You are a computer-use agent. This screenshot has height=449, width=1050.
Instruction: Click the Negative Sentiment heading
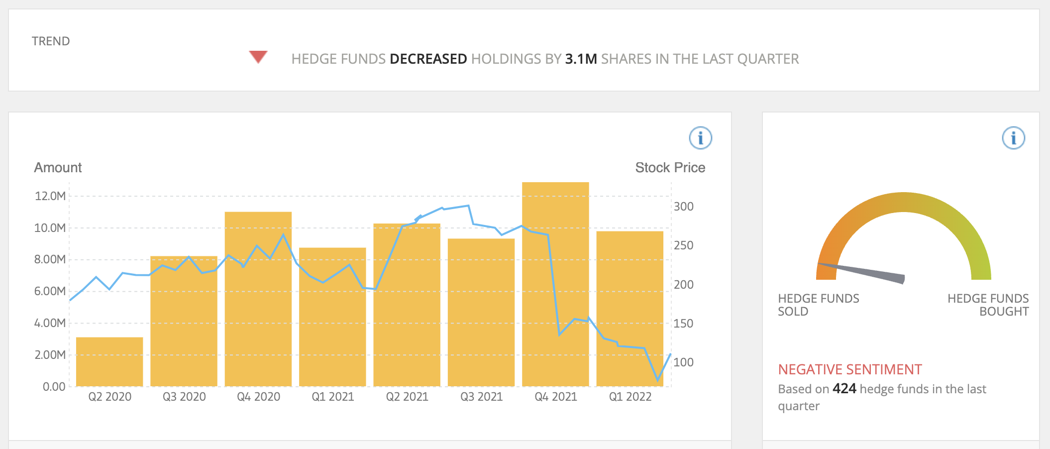click(x=850, y=369)
